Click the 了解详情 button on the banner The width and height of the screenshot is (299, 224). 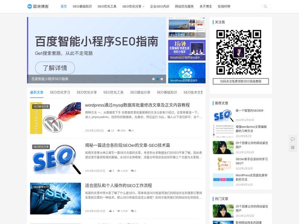[55, 68]
